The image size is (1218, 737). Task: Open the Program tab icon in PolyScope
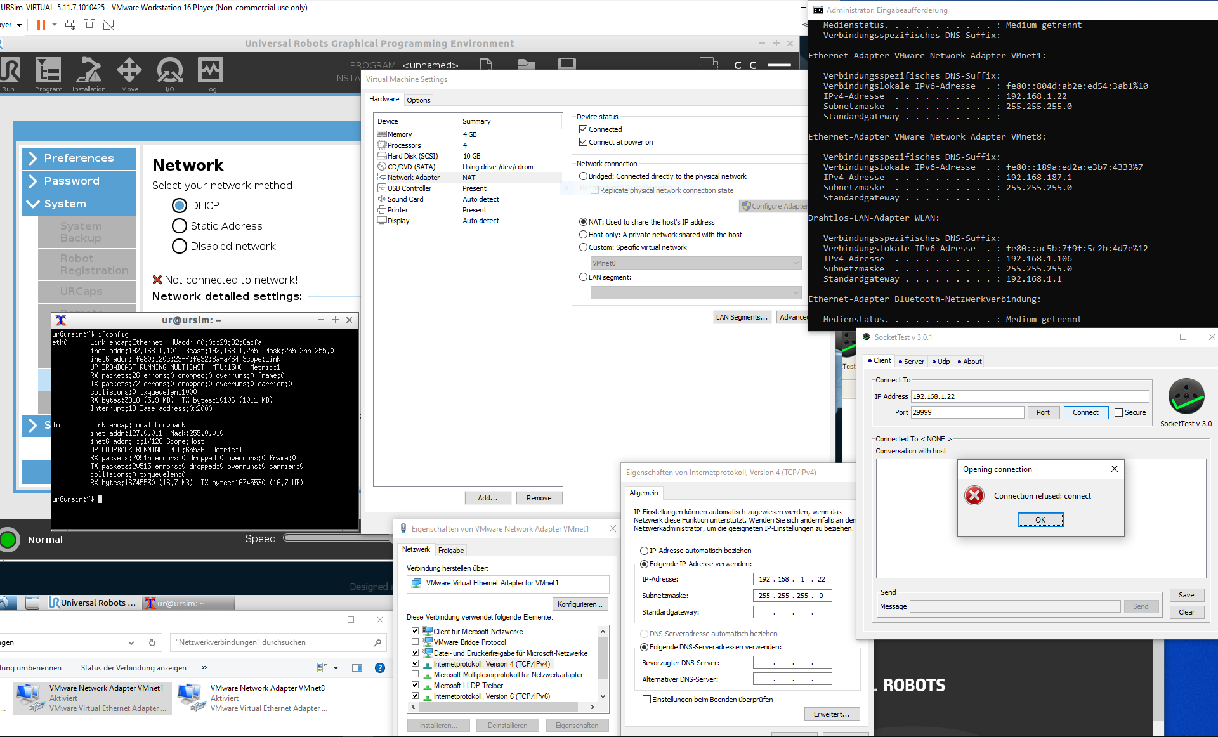click(48, 70)
